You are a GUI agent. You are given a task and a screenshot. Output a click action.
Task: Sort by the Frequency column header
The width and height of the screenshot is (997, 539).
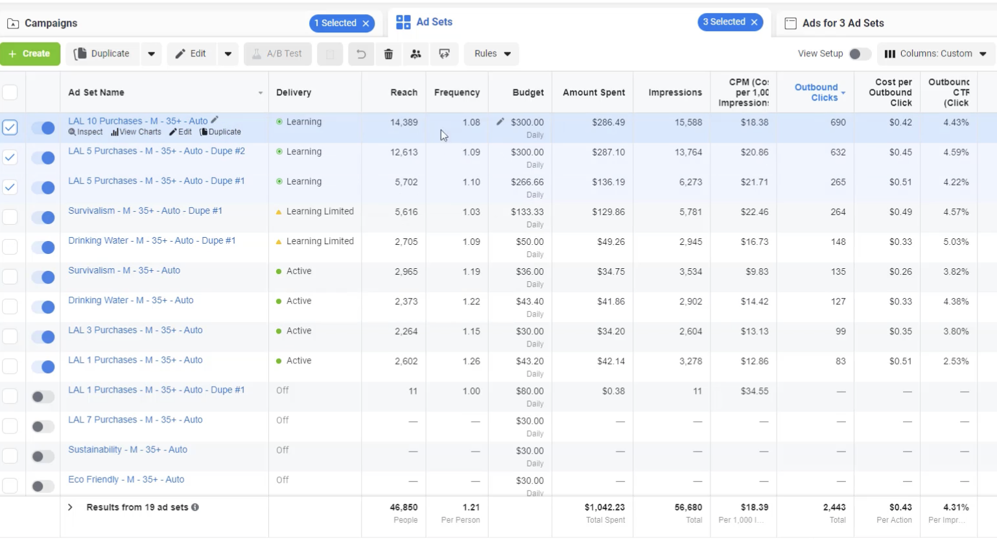coord(457,93)
